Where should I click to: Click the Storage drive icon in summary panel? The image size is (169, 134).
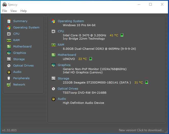53,78
